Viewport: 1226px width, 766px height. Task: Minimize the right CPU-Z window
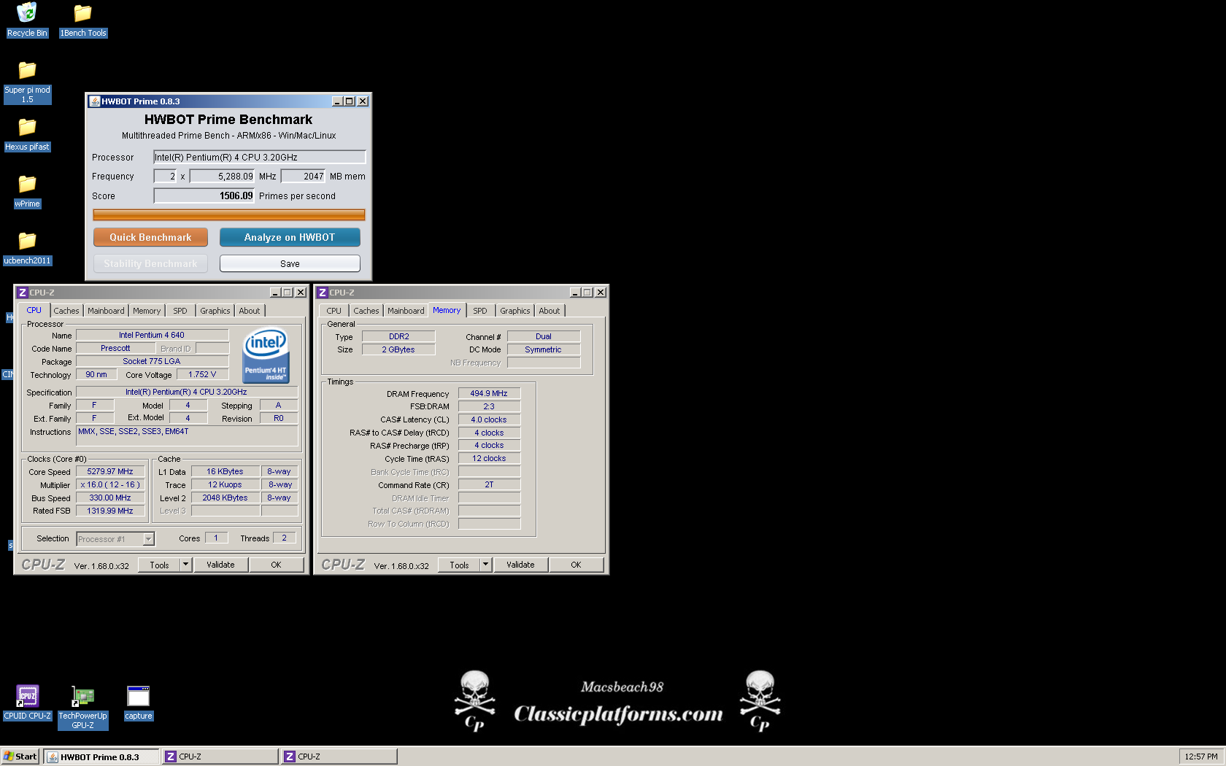click(x=575, y=293)
